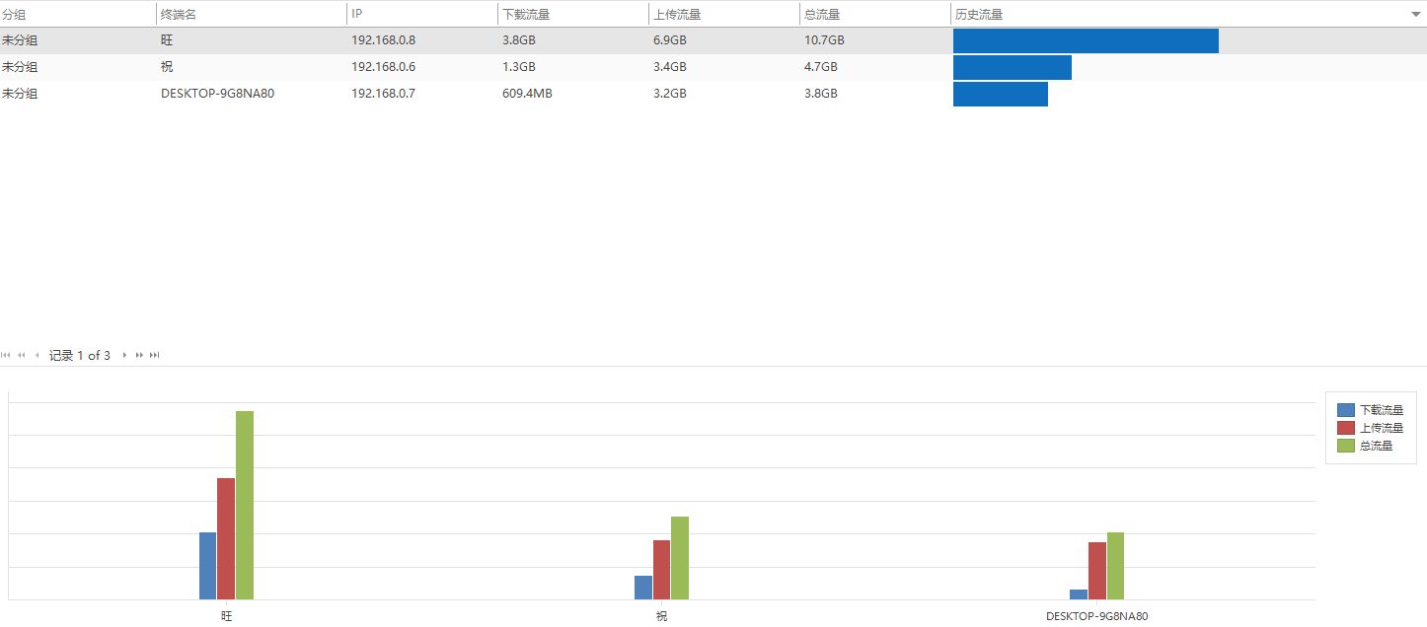This screenshot has width=1427, height=627.
Task: Click the red upload bar for 旺
Action: pos(226,538)
